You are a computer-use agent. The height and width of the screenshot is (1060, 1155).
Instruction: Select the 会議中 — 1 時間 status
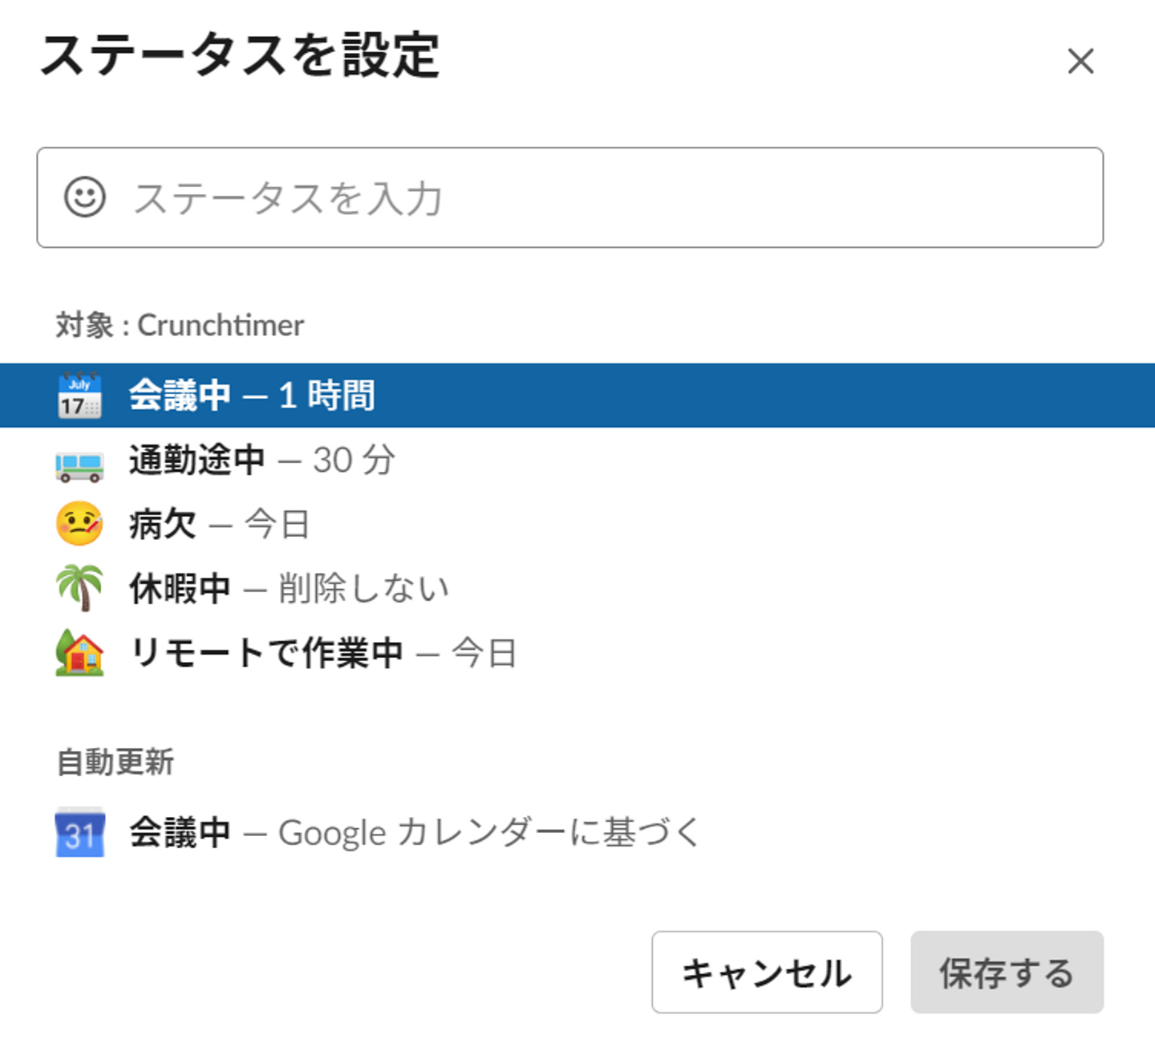252,396
